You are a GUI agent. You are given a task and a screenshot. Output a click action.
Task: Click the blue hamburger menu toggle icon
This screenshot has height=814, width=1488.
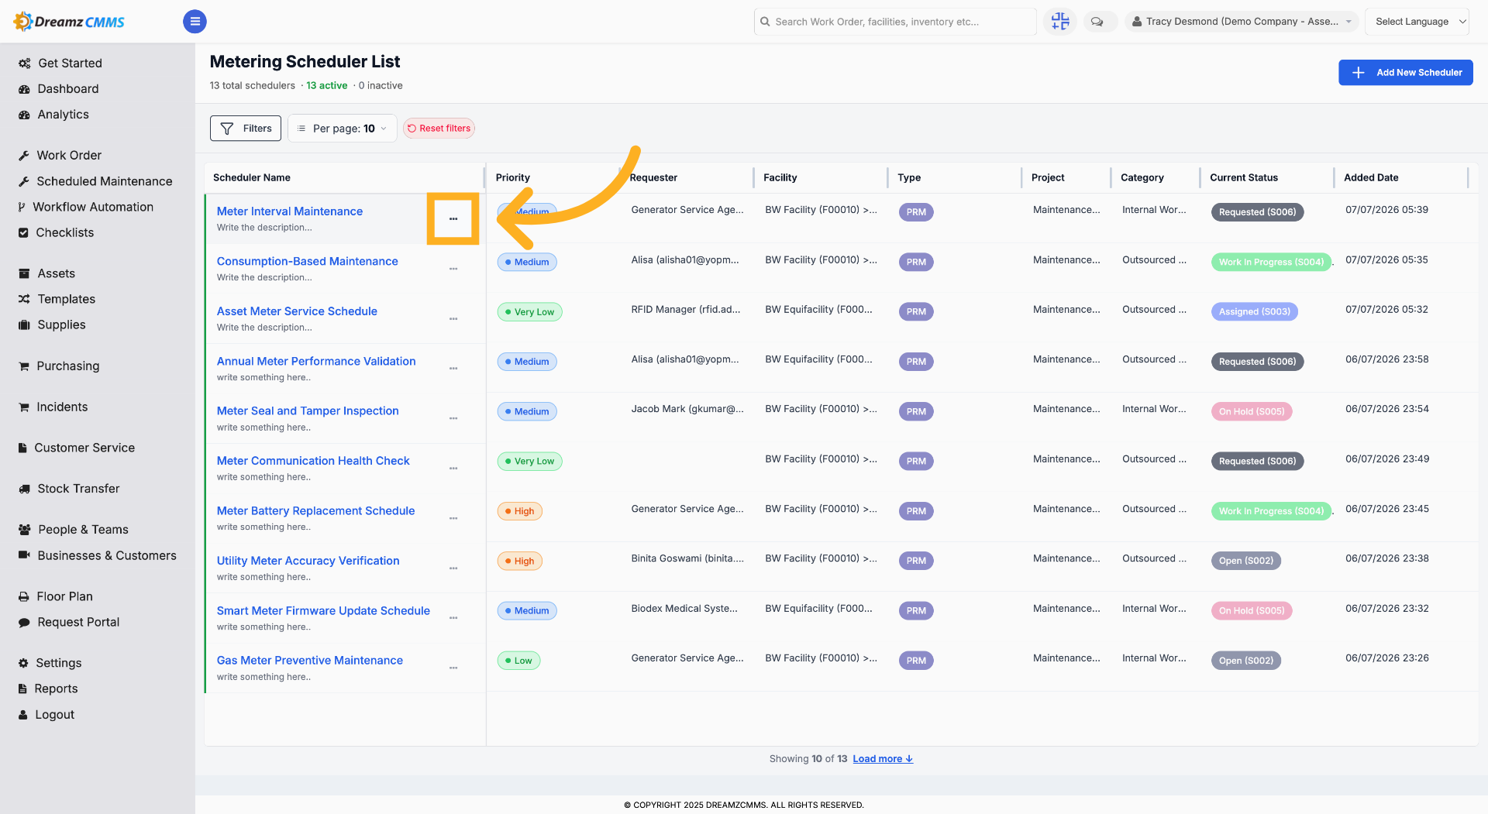click(195, 22)
